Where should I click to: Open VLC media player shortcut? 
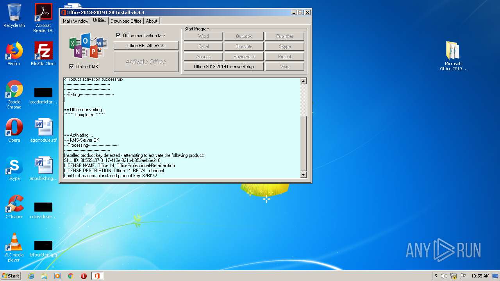pos(14,248)
